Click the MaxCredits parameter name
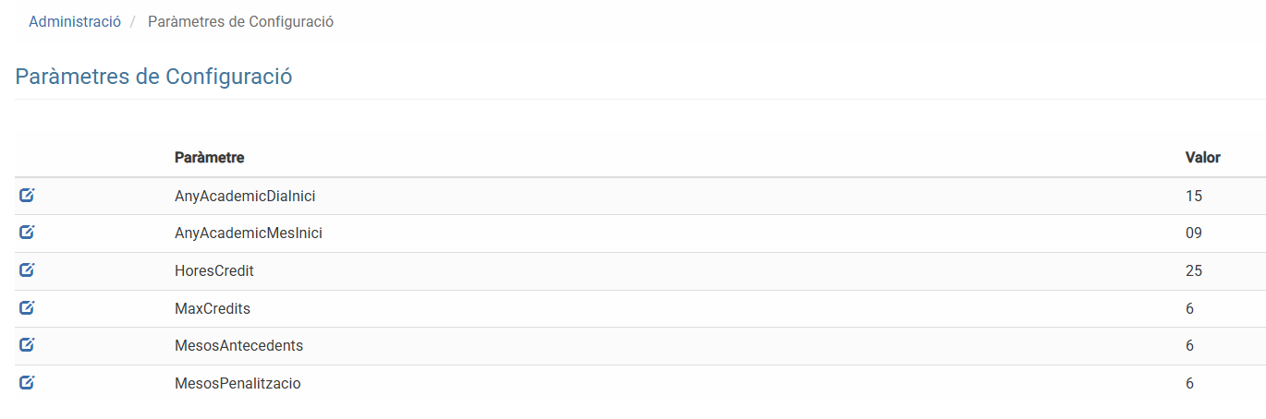Image resolution: width=1266 pixels, height=419 pixels. (212, 308)
